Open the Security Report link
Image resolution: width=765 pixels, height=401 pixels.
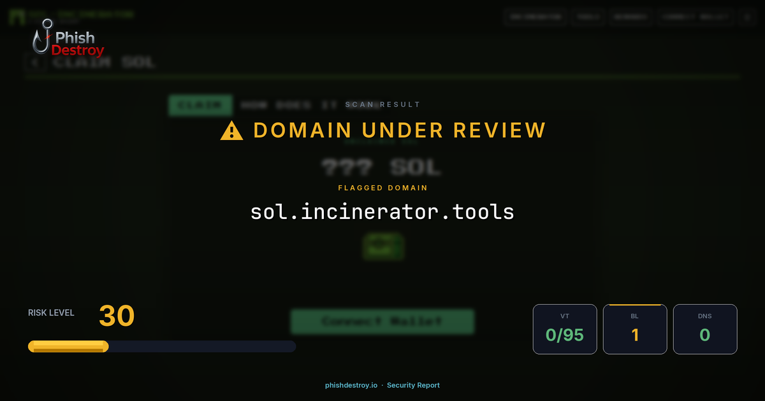tap(414, 385)
